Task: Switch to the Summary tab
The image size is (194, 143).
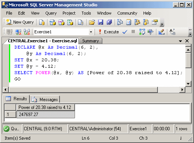Action: tap(90, 41)
